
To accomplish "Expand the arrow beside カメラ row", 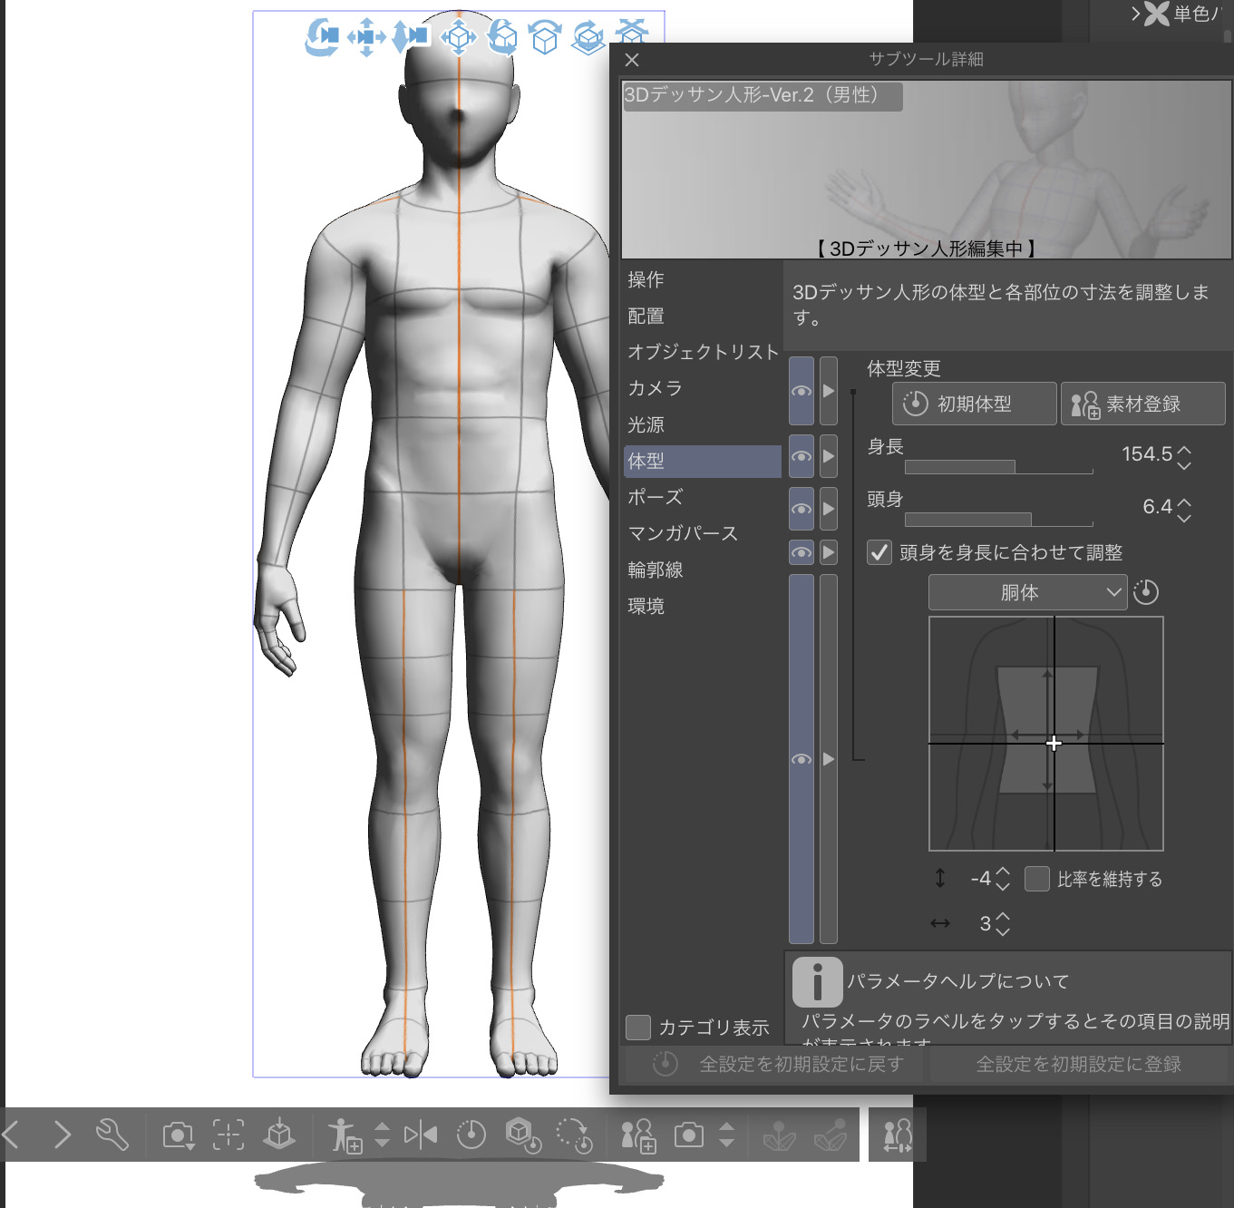I will tap(829, 391).
